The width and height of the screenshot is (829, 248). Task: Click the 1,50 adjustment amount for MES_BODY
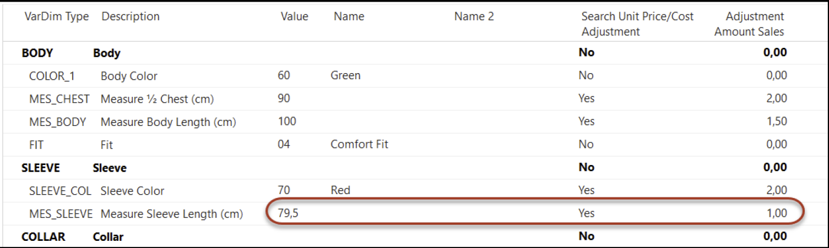point(776,121)
